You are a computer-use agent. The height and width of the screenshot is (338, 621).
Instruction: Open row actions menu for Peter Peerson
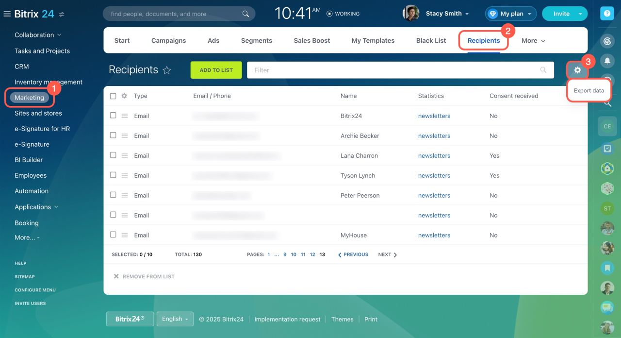(x=125, y=196)
